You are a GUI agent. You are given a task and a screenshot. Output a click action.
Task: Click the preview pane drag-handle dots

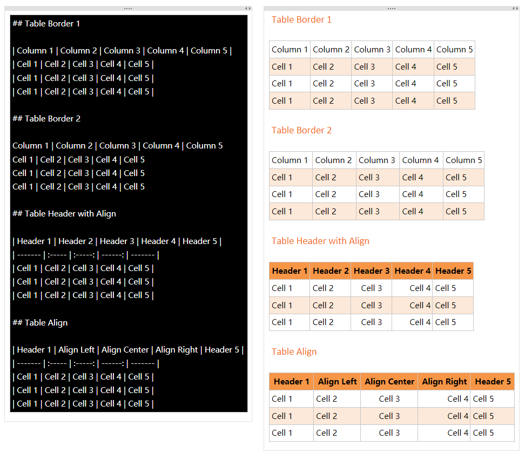(x=391, y=8)
